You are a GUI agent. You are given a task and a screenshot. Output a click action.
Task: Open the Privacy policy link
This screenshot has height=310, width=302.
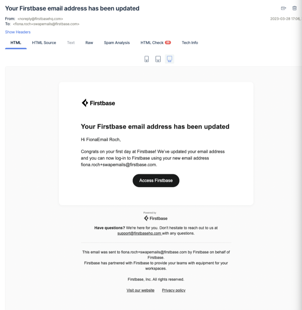point(174,290)
